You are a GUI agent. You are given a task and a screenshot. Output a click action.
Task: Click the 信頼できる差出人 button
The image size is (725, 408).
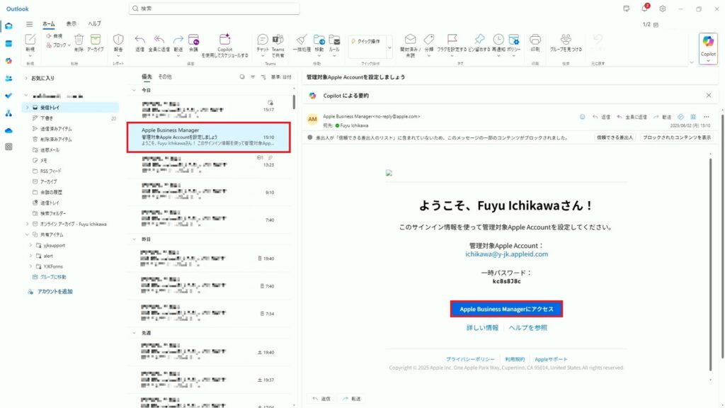[615, 137]
